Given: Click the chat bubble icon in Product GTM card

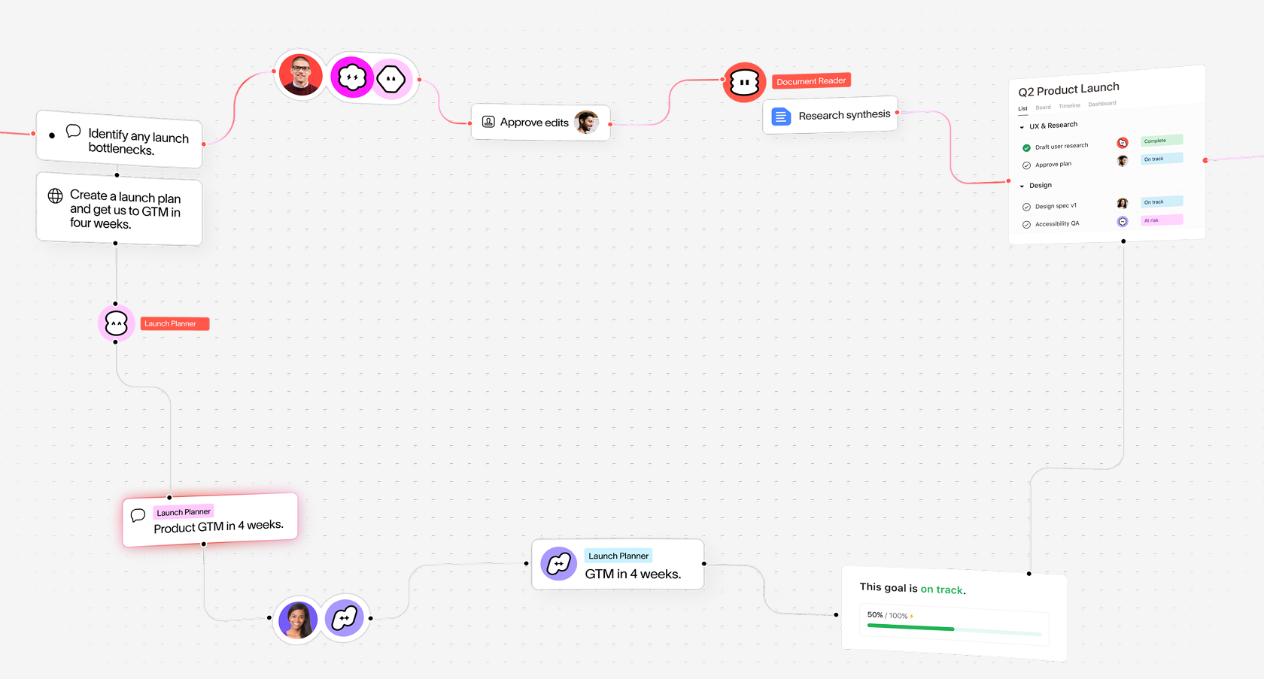Looking at the screenshot, I should 138,516.
